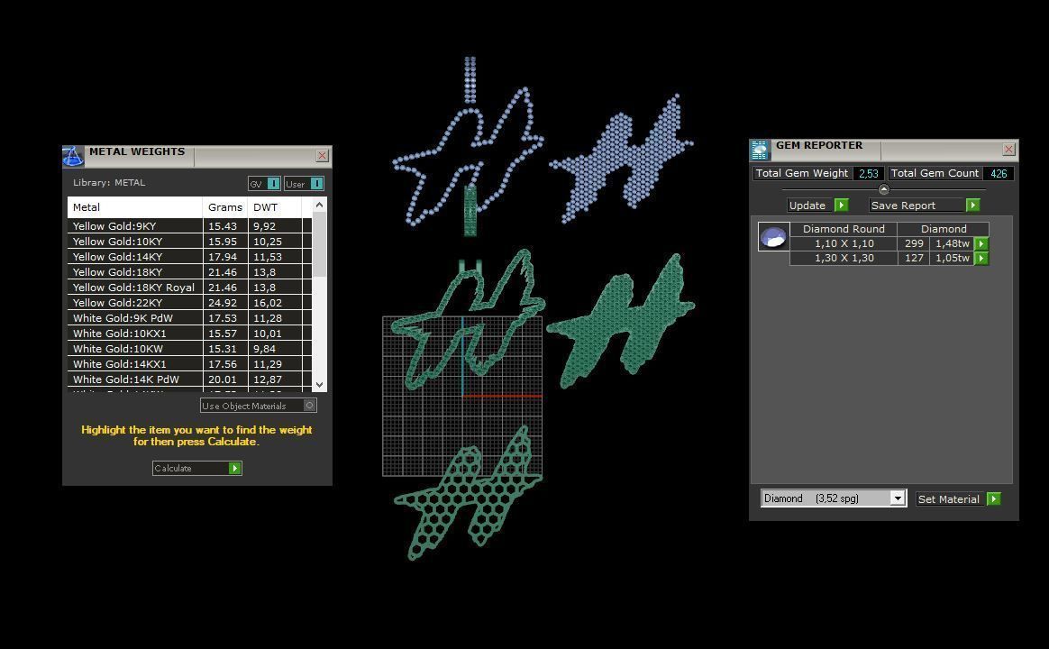Screen dimensions: 1049x649
Task: Click the Diamond Round column header
Action: 844,229
